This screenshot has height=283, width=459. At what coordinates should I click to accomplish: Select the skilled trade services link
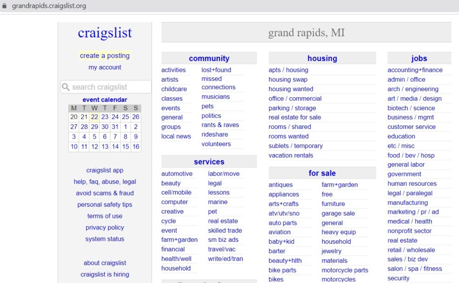coord(225,231)
